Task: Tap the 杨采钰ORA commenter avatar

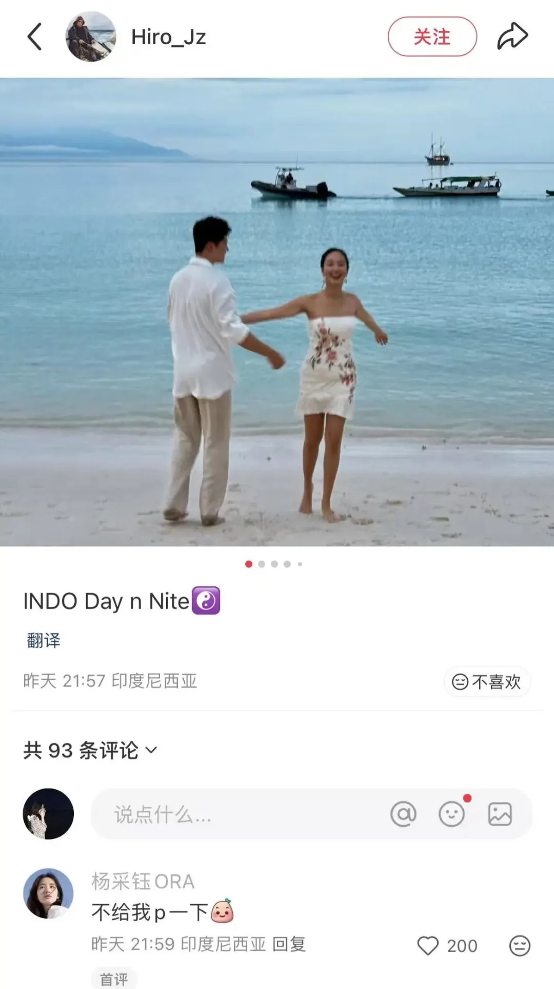Action: (48, 893)
